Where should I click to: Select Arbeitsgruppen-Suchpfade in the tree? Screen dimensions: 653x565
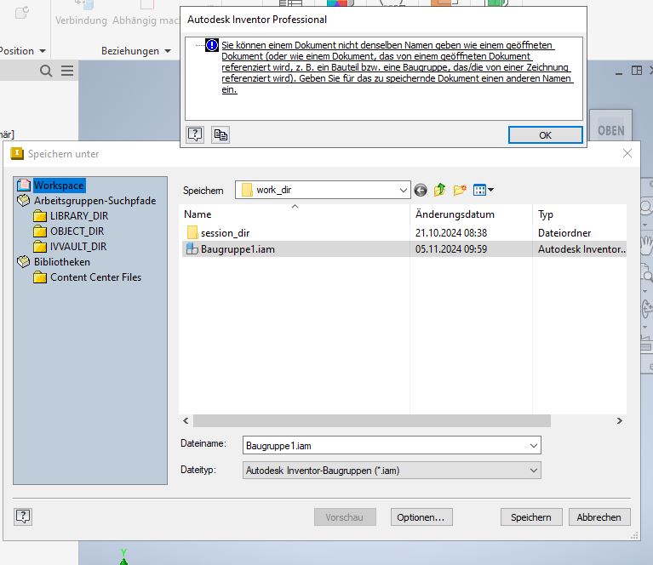(95, 201)
